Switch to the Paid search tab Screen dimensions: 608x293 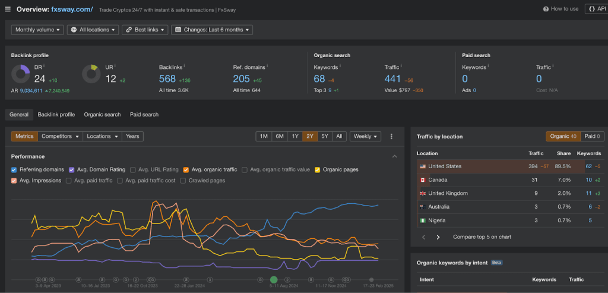pyautogui.click(x=144, y=115)
